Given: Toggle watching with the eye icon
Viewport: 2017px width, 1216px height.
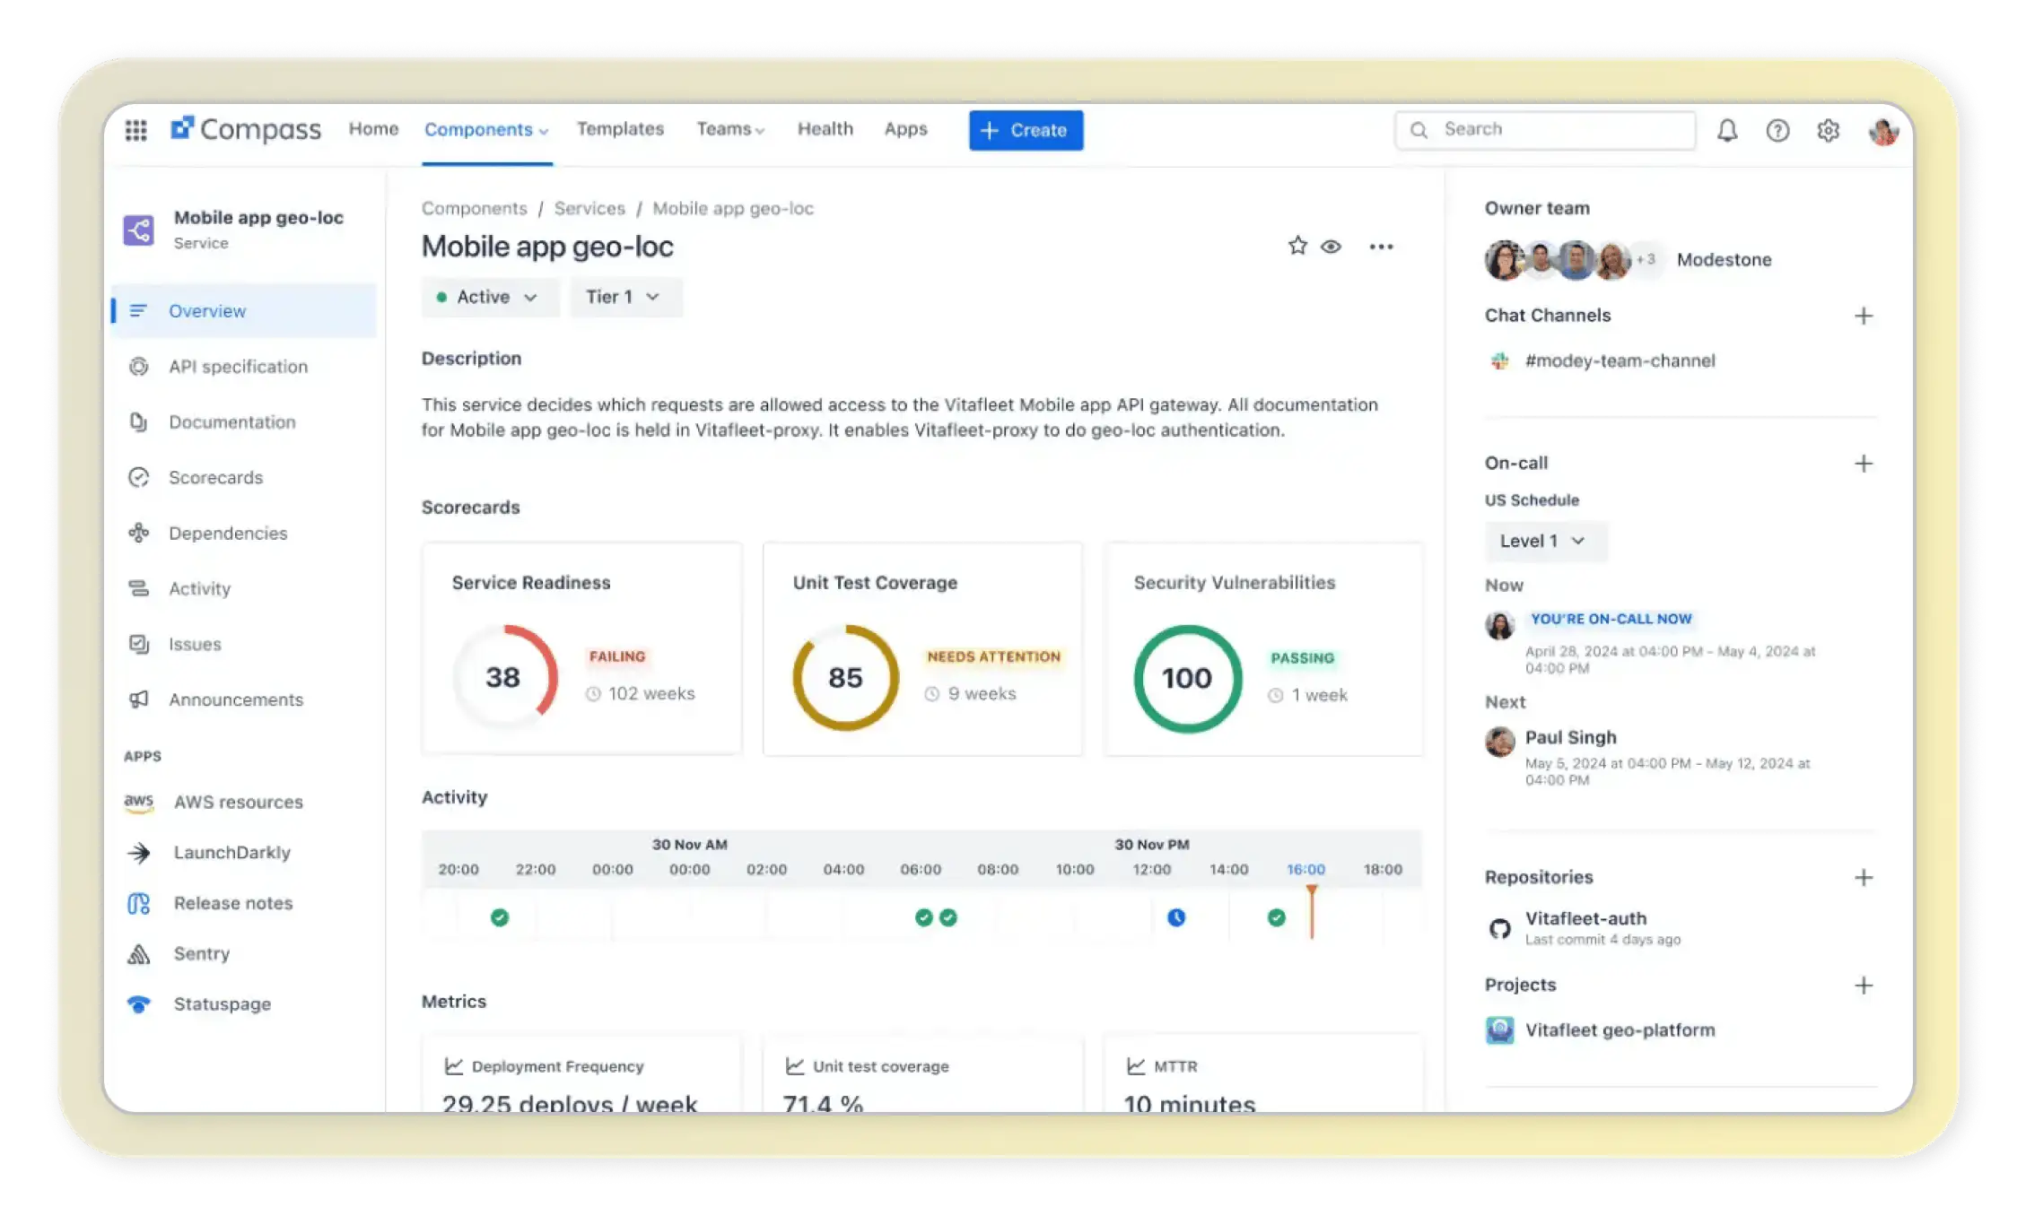Looking at the screenshot, I should 1331,247.
